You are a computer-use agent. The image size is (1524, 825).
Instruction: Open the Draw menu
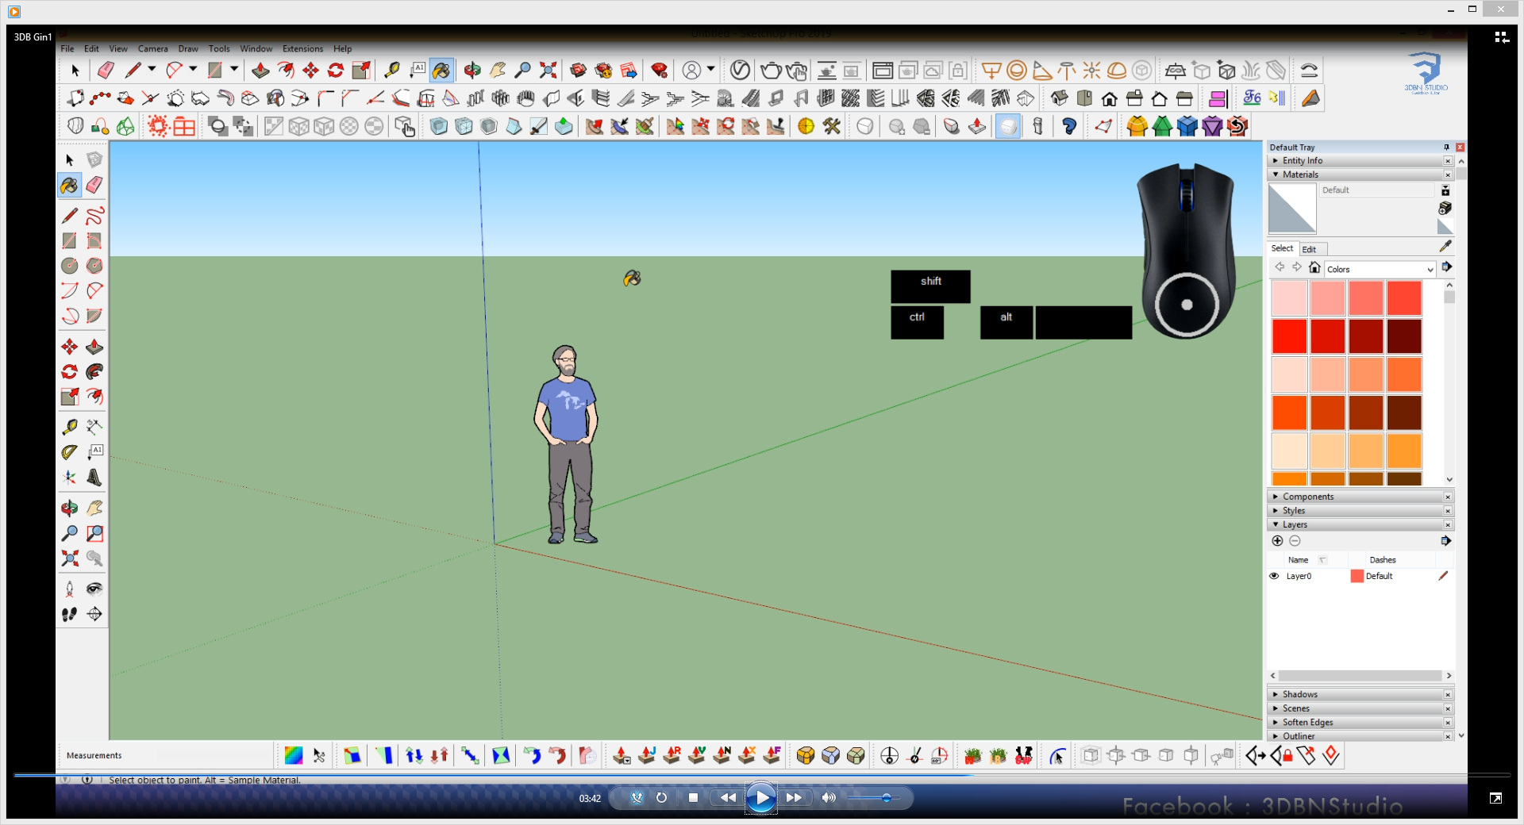click(188, 49)
